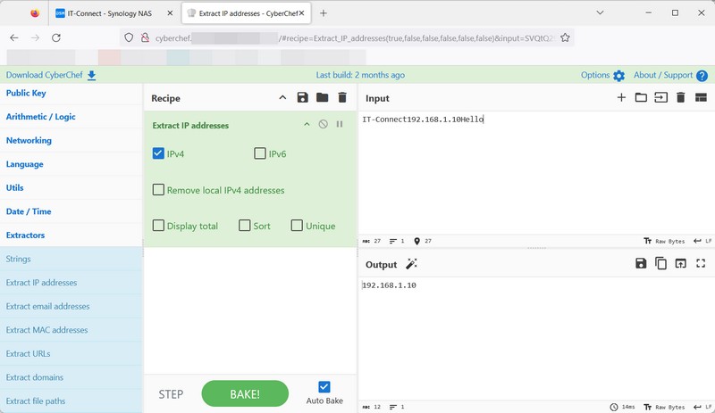Toggle the IPv4 checkbox

coord(158,153)
